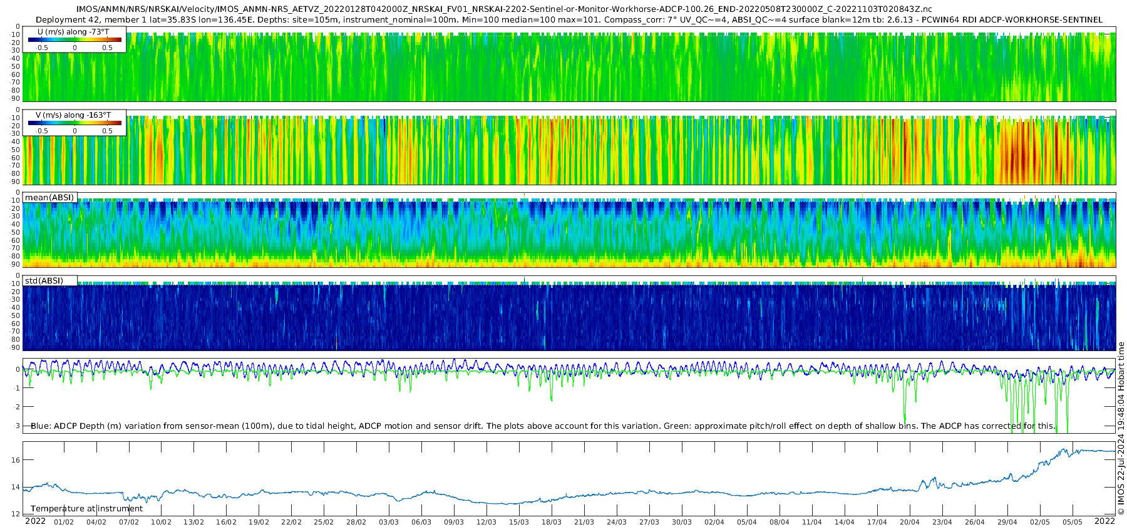Click the 02/04 date tick label
The width and height of the screenshot is (1127, 532).
coord(715,522)
